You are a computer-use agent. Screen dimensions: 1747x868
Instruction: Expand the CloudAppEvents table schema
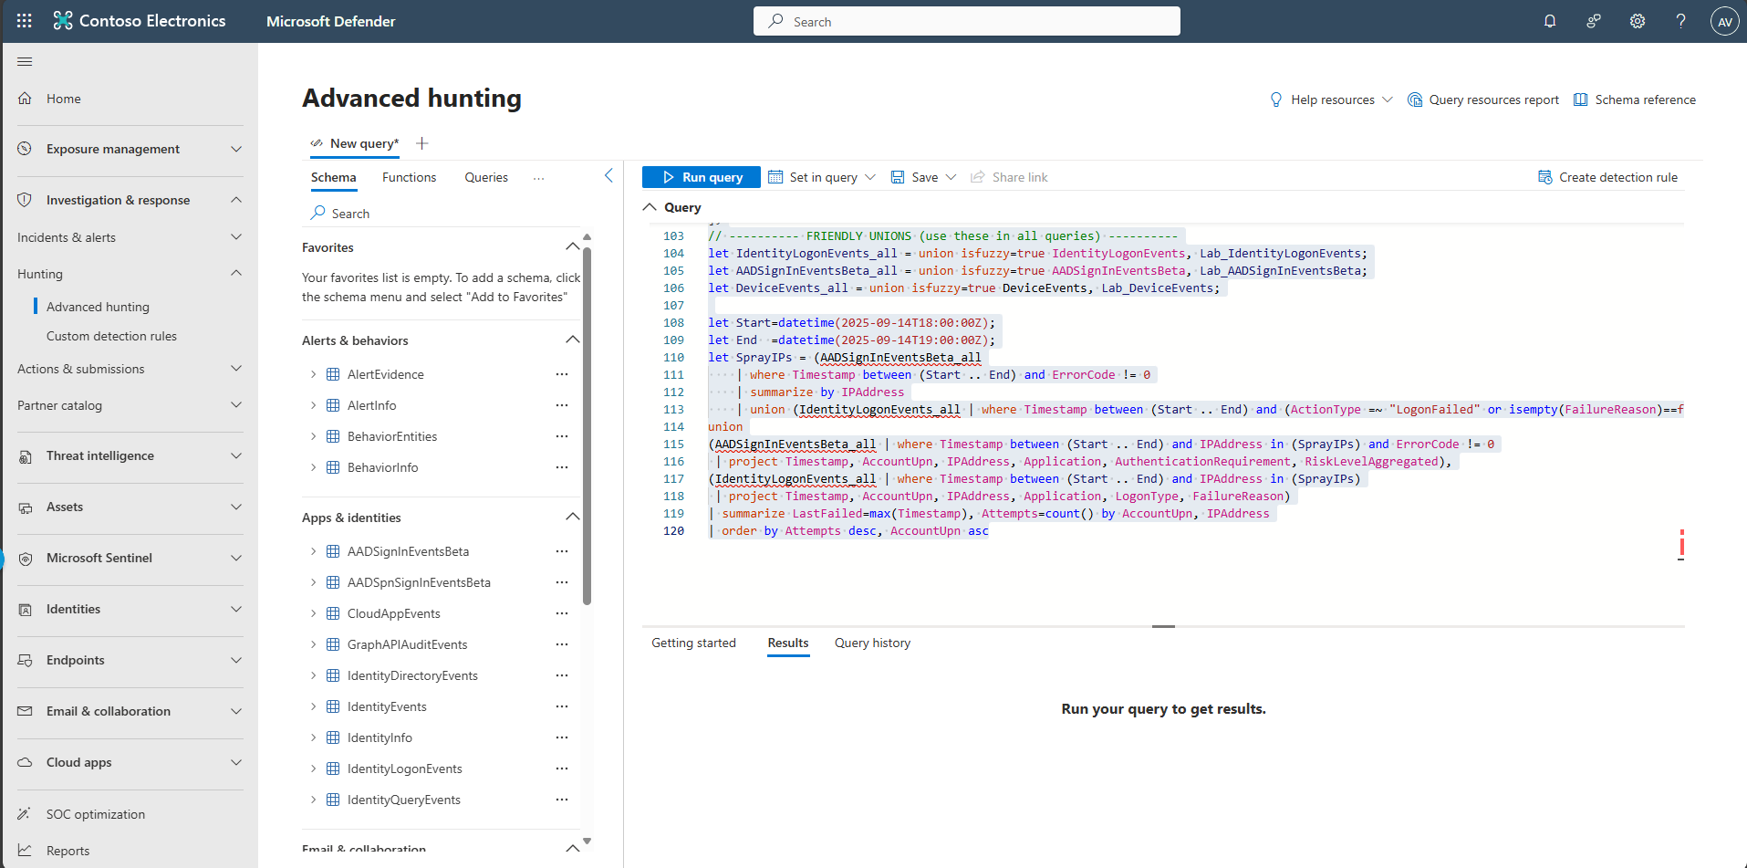coord(313,613)
